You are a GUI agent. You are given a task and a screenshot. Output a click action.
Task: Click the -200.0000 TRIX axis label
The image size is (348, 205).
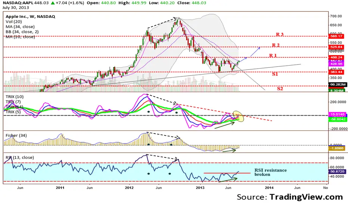point(338,129)
